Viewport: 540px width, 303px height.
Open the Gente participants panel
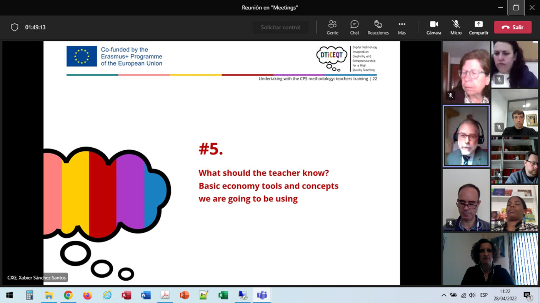[332, 27]
